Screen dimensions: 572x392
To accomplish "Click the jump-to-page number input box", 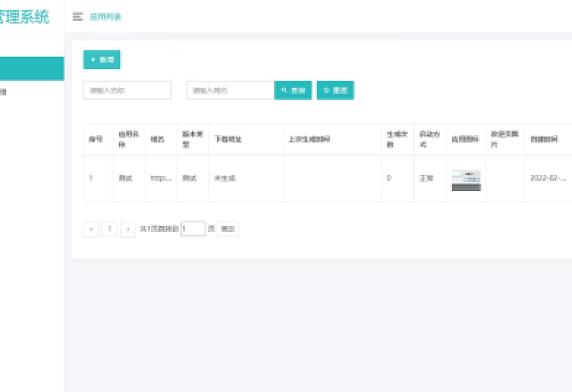I will pos(193,228).
